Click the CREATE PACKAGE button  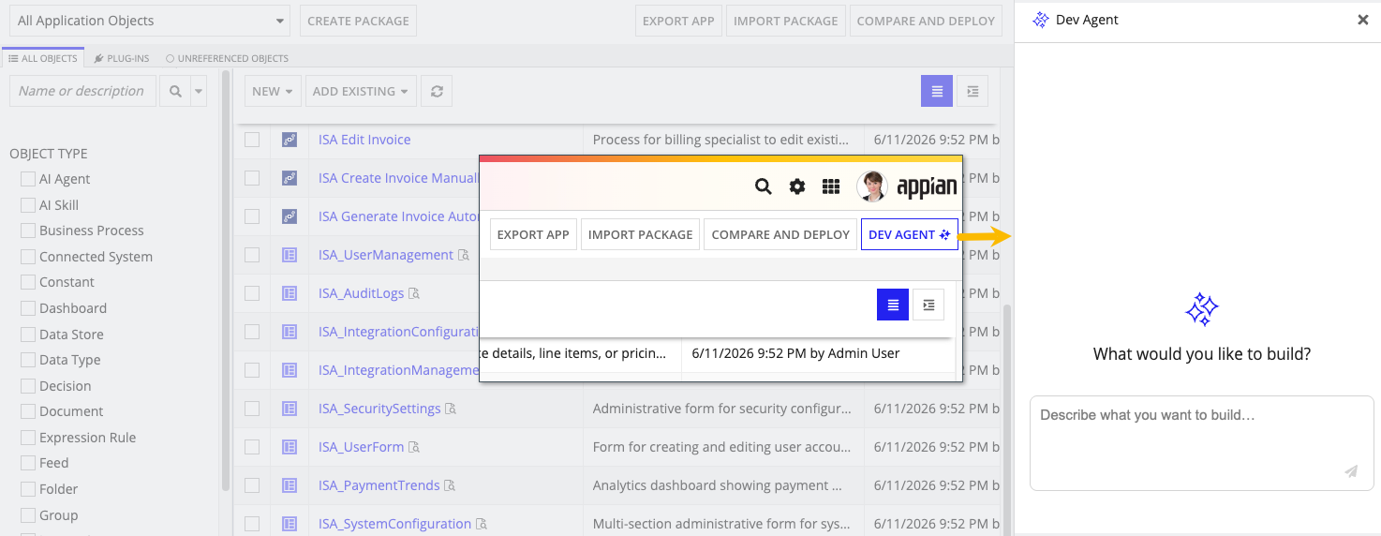point(358,21)
